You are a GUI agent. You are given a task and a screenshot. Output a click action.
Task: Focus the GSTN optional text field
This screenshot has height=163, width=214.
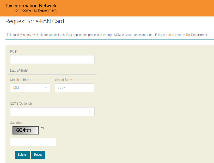52,112
